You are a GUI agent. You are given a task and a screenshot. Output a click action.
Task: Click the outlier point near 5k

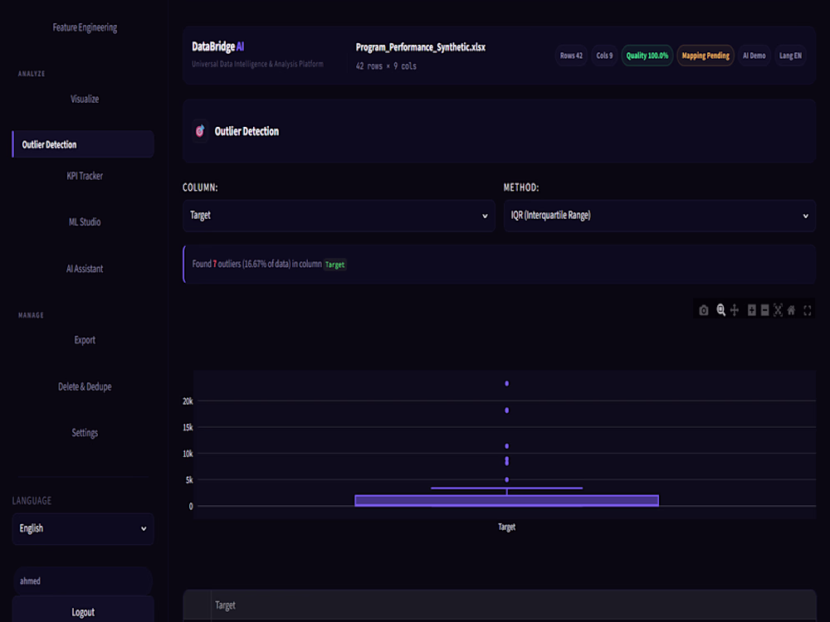[506, 479]
